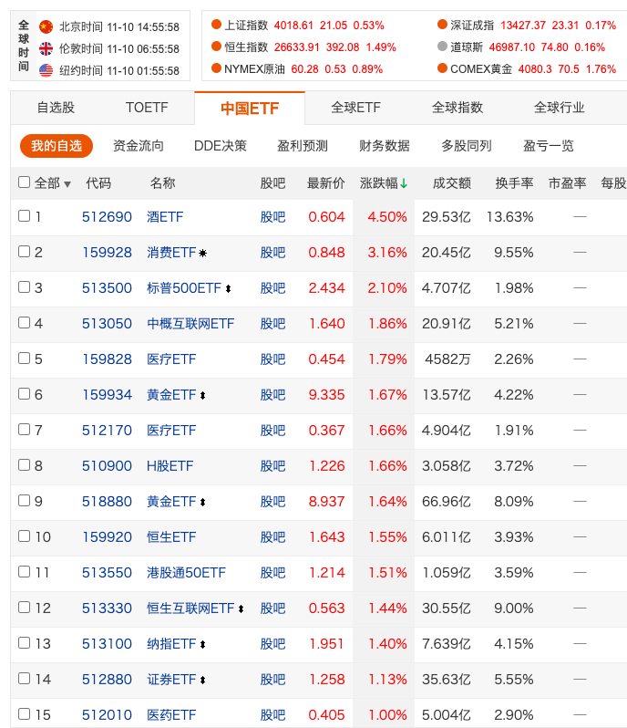Click the US flag icon for New York time
The width and height of the screenshot is (627, 728).
(46, 70)
